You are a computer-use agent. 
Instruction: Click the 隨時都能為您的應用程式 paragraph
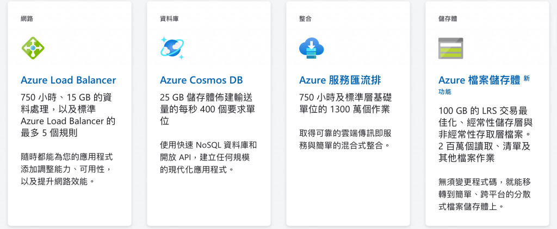click(67, 169)
